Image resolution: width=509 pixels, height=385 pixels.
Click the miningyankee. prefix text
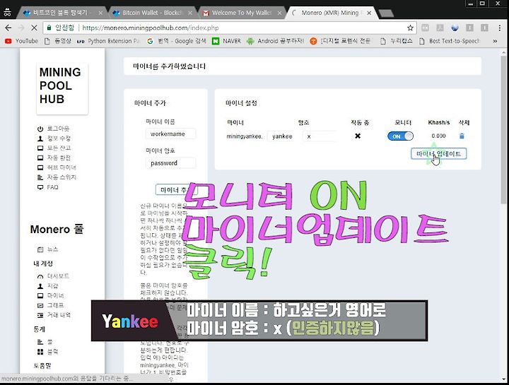[x=245, y=136]
